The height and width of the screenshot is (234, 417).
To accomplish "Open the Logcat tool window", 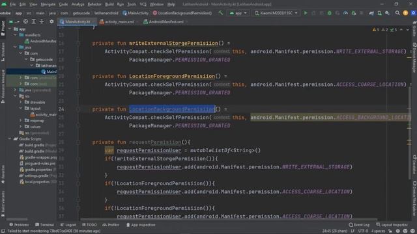I will click(68, 225).
